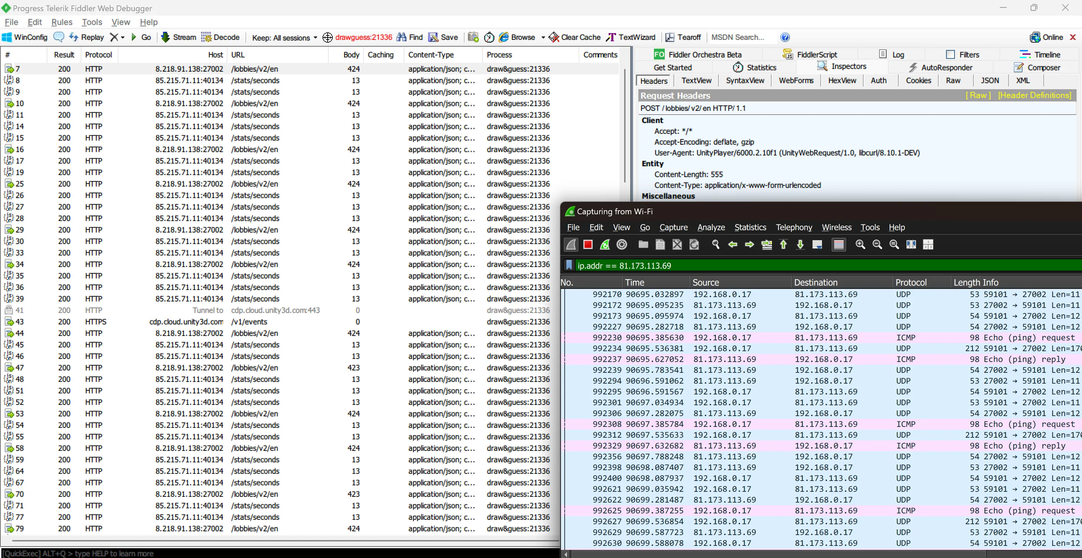
Task: Open Wireshark capture options gear icon
Action: coord(622,245)
